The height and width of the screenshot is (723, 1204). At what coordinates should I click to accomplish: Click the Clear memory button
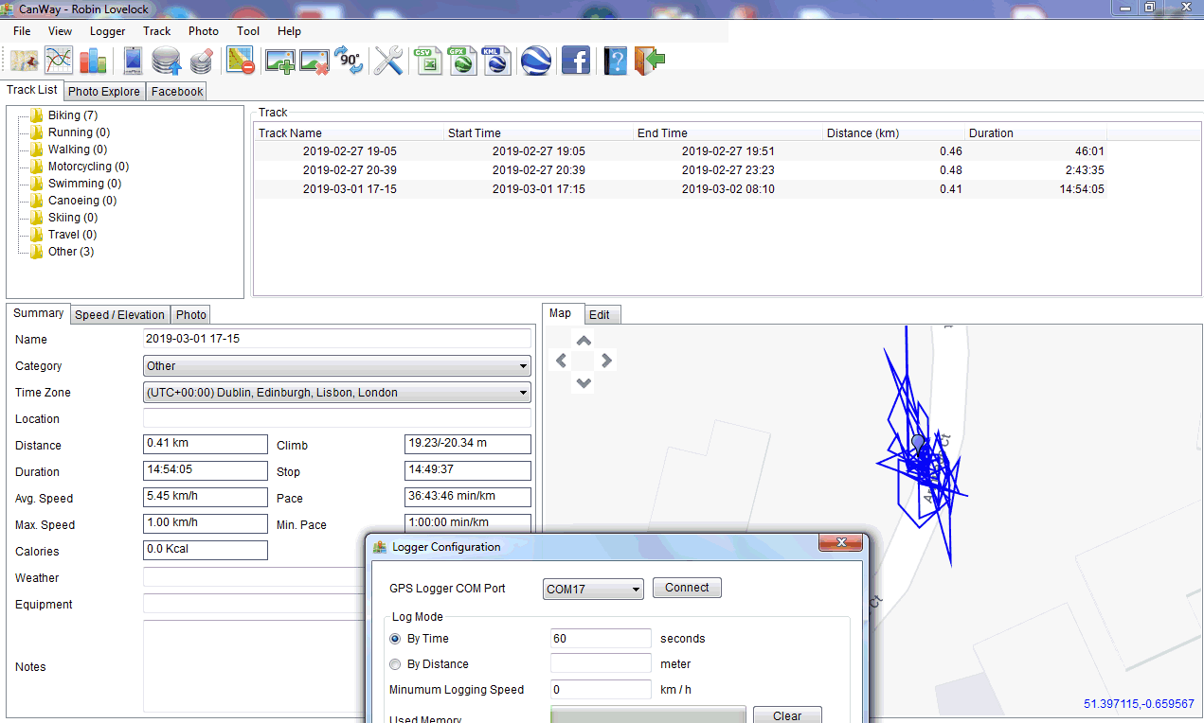pos(786,715)
